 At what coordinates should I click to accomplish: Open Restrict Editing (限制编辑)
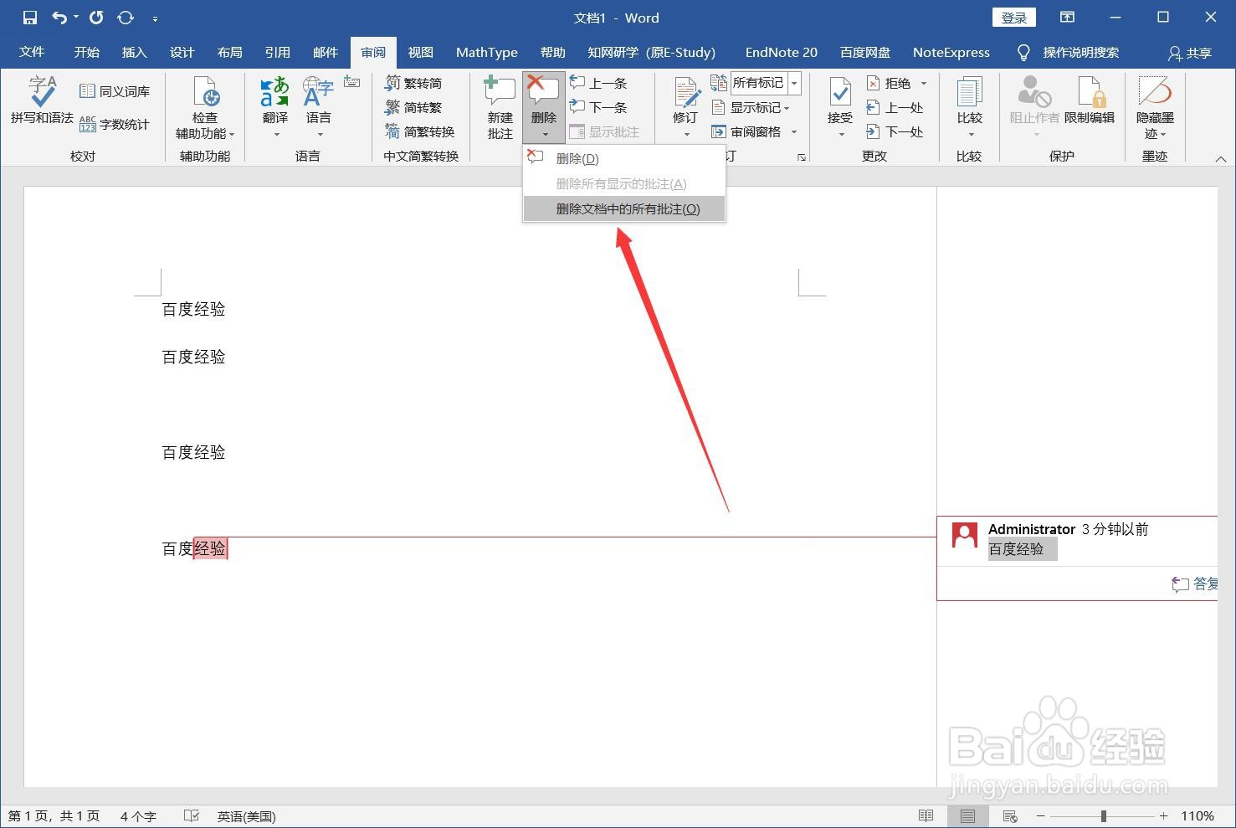coord(1090,100)
